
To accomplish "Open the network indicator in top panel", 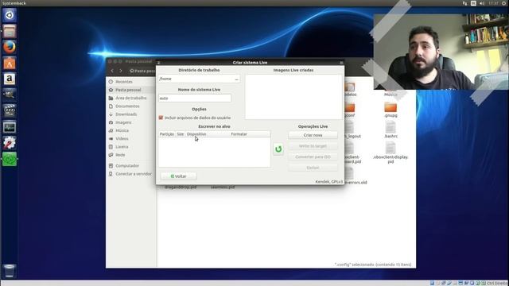I will [464, 3].
